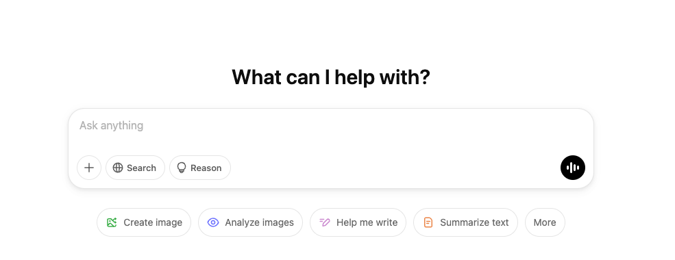
Task: Start voice mode with the waveform icon
Action: point(572,168)
